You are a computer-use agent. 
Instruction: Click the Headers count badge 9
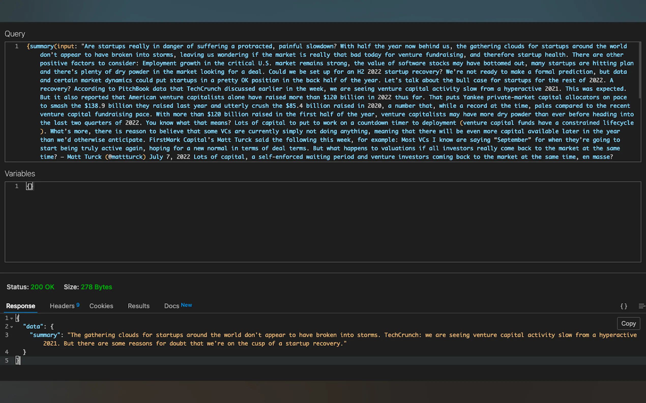click(x=78, y=305)
